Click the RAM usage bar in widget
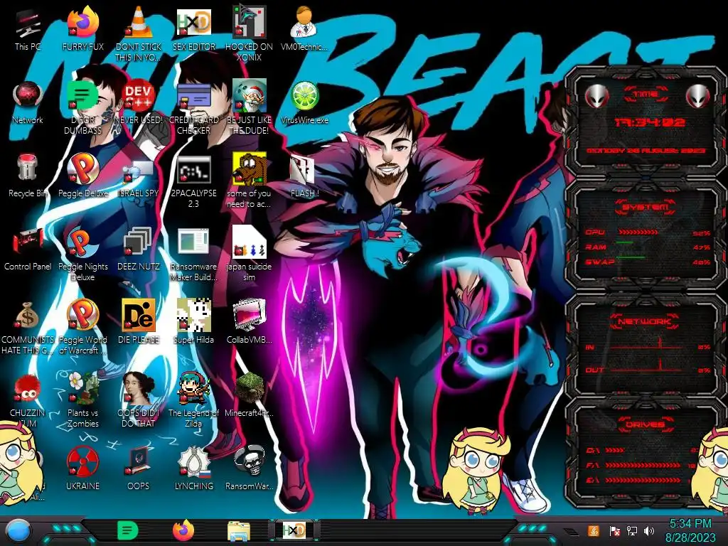 [625, 243]
